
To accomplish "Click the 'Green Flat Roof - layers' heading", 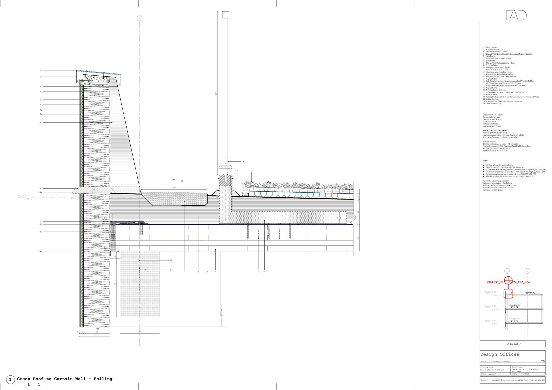I will pyautogui.click(x=493, y=115).
